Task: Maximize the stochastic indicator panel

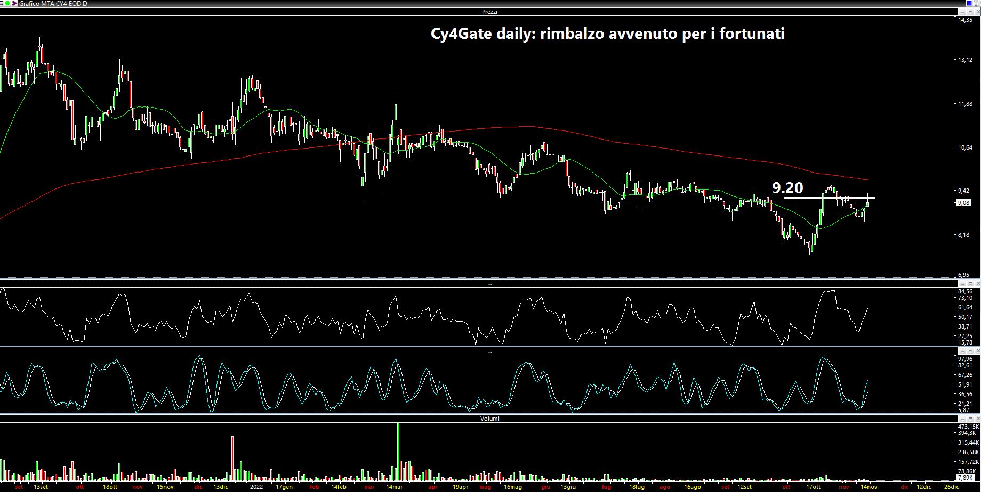Action: (x=970, y=351)
